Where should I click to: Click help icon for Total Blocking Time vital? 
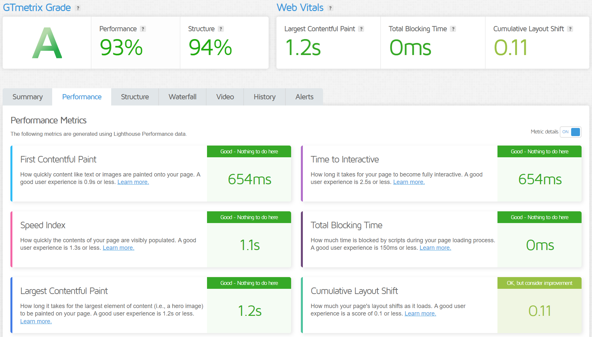click(453, 29)
